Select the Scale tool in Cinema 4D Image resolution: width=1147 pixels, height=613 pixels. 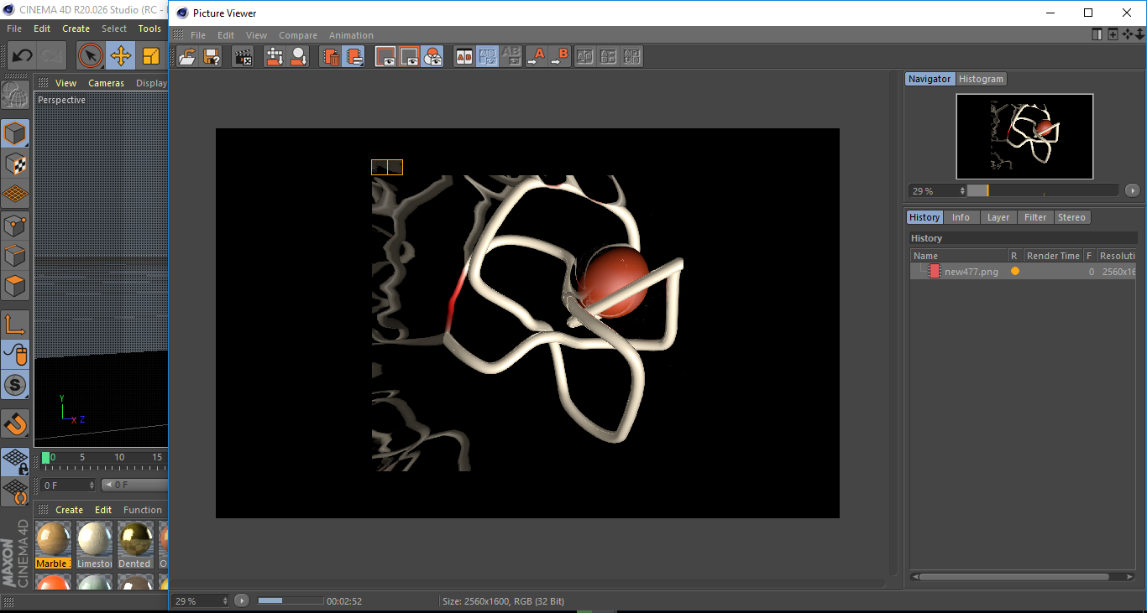coord(150,56)
